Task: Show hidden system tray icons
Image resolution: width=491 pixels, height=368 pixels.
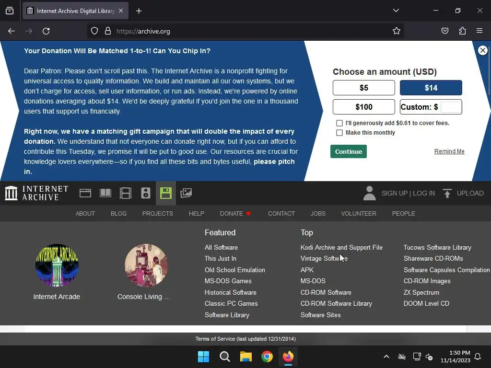Action: (x=386, y=356)
